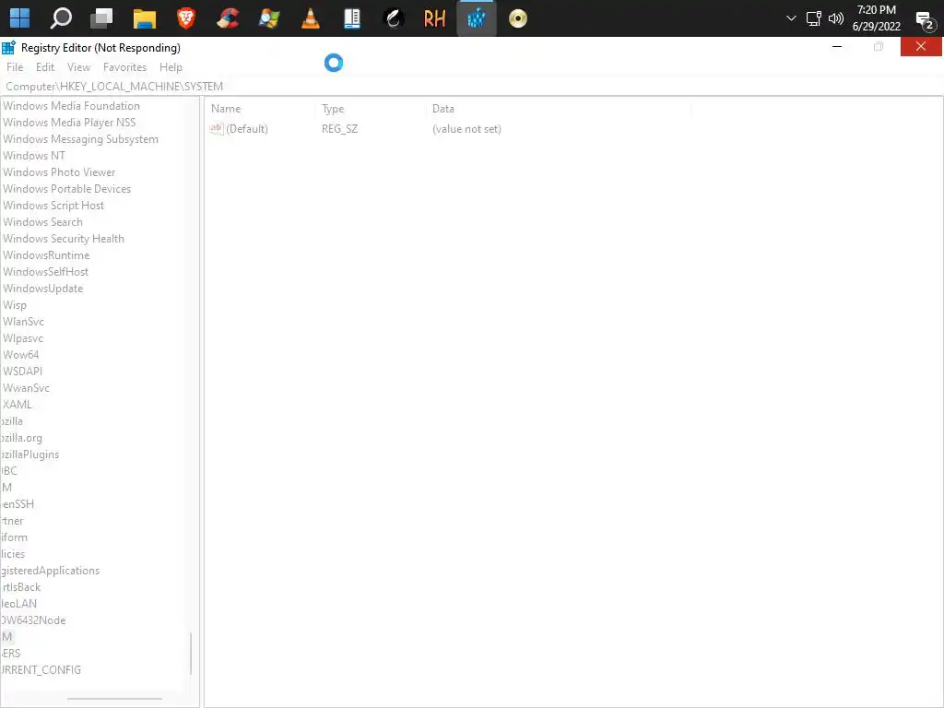
Task: Select the REG_SZ type cell
Action: coord(339,129)
